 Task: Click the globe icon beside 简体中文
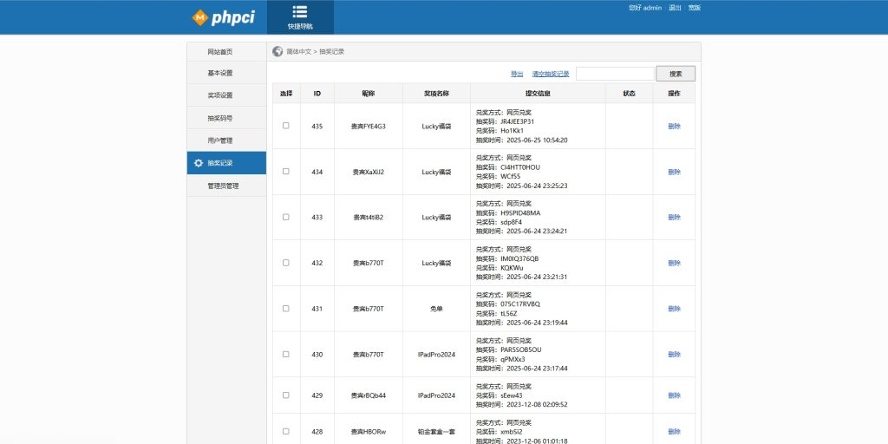click(x=277, y=51)
